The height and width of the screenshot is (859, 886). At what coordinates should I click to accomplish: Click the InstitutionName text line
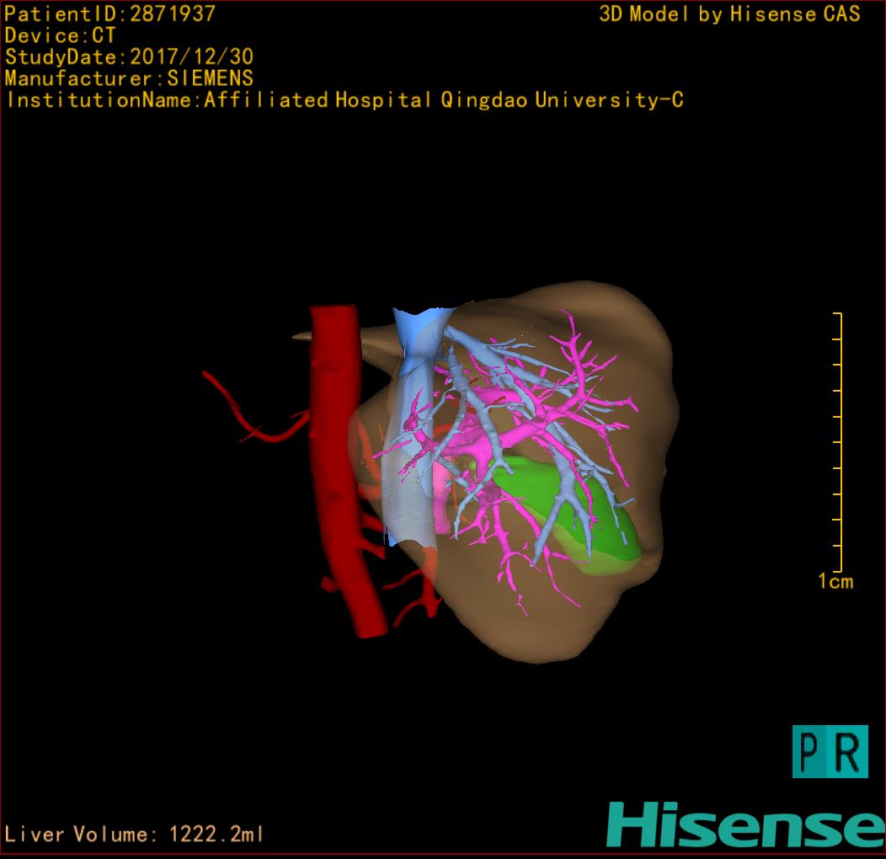[344, 100]
